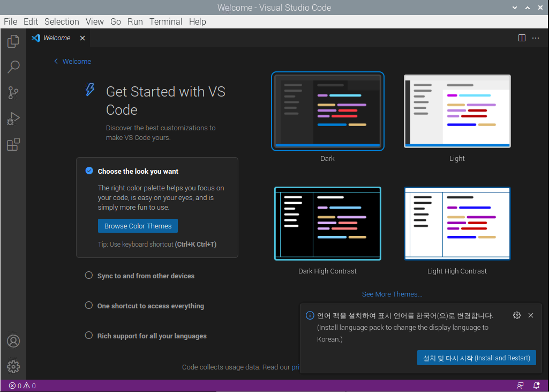Open the Run menu
The width and height of the screenshot is (549, 392).
135,22
